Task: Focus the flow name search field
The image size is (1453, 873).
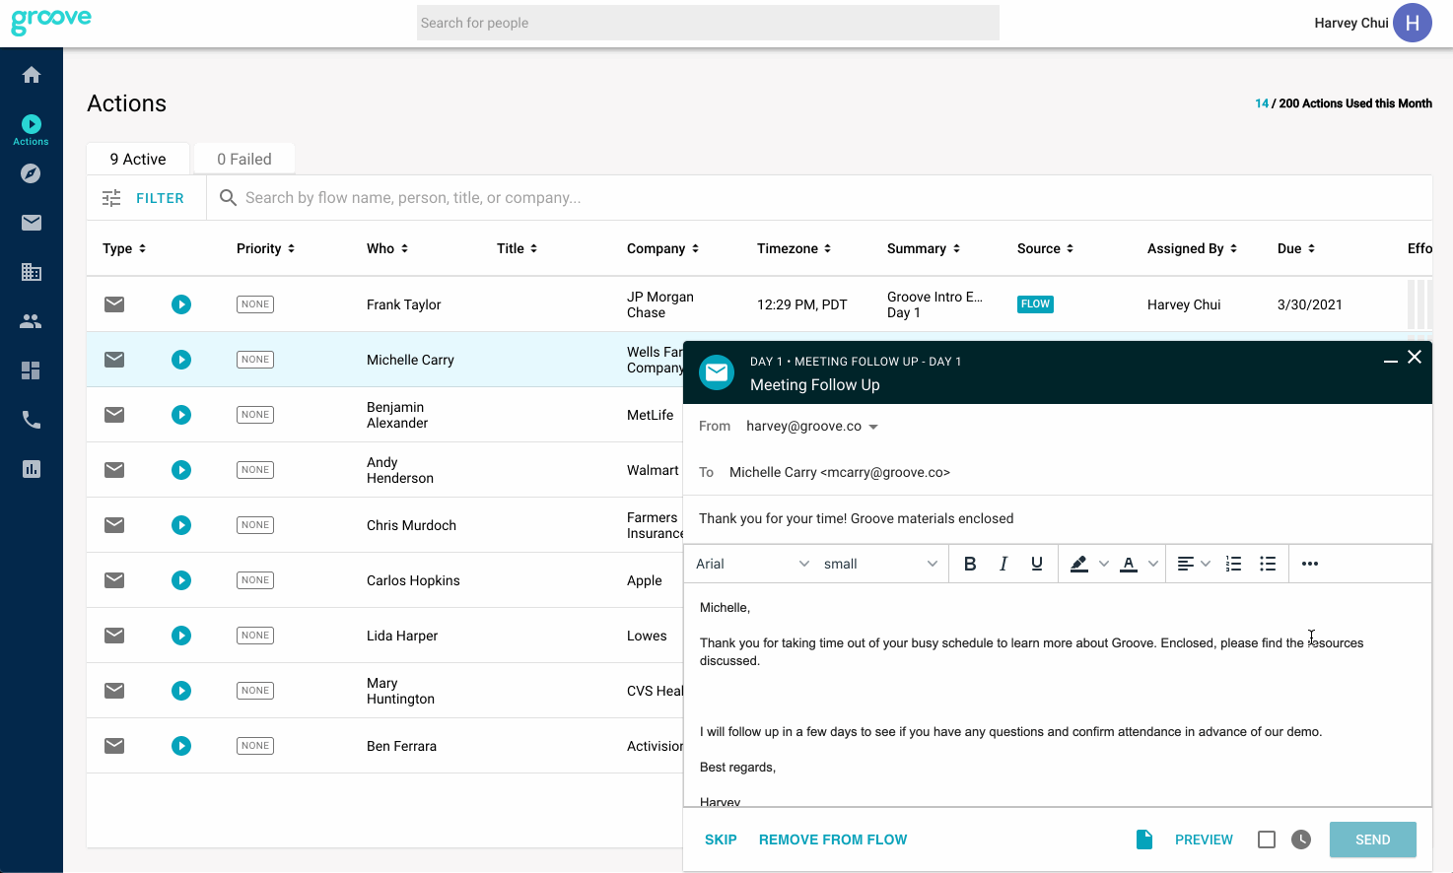Action: click(x=818, y=198)
